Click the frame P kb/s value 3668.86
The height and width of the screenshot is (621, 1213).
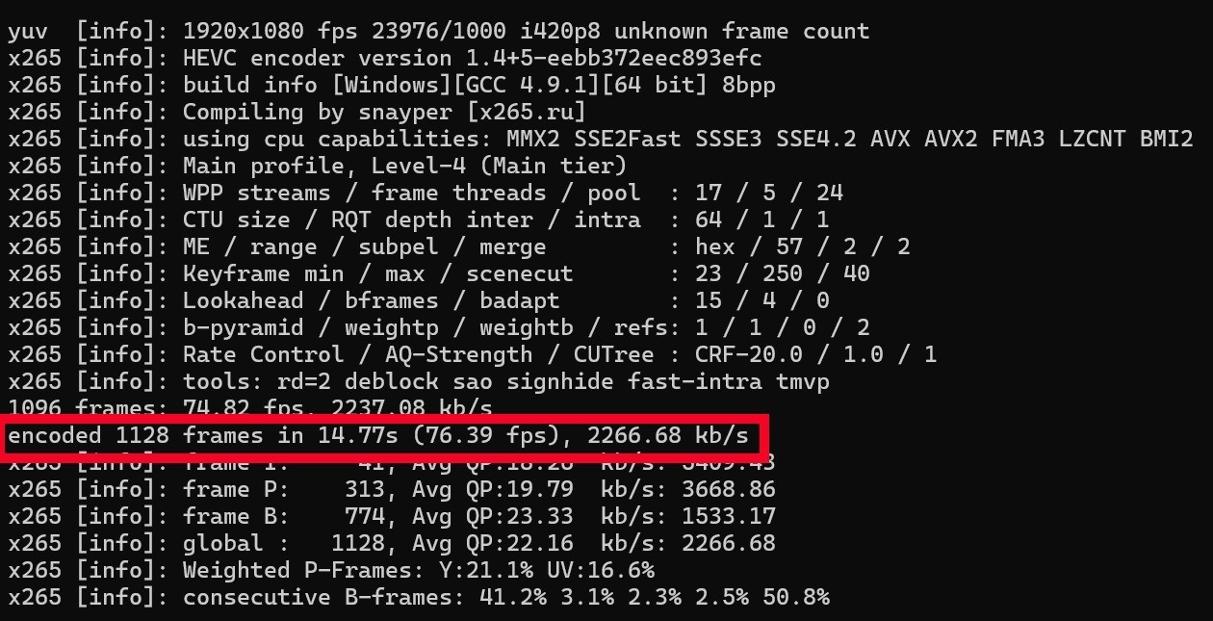coord(728,489)
